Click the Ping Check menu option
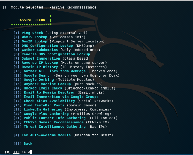The image size is (193, 155). point(32,33)
